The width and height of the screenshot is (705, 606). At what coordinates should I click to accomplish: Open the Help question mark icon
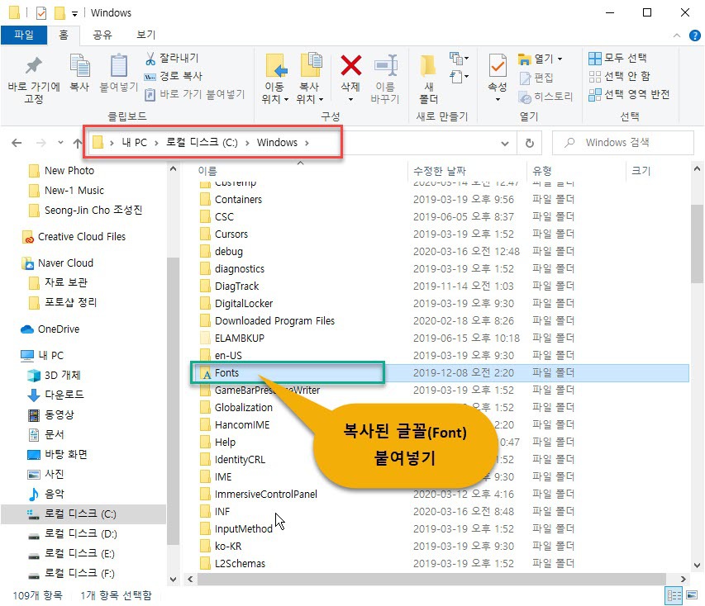click(x=694, y=36)
